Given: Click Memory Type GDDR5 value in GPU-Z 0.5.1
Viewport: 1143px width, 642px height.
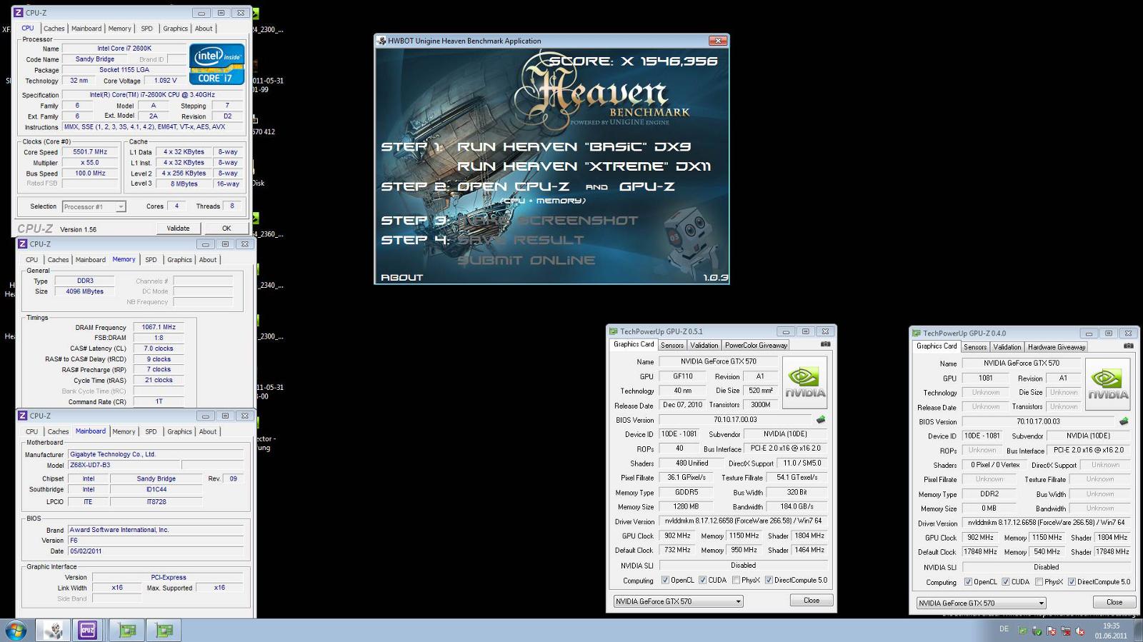Looking at the screenshot, I should click(x=687, y=492).
